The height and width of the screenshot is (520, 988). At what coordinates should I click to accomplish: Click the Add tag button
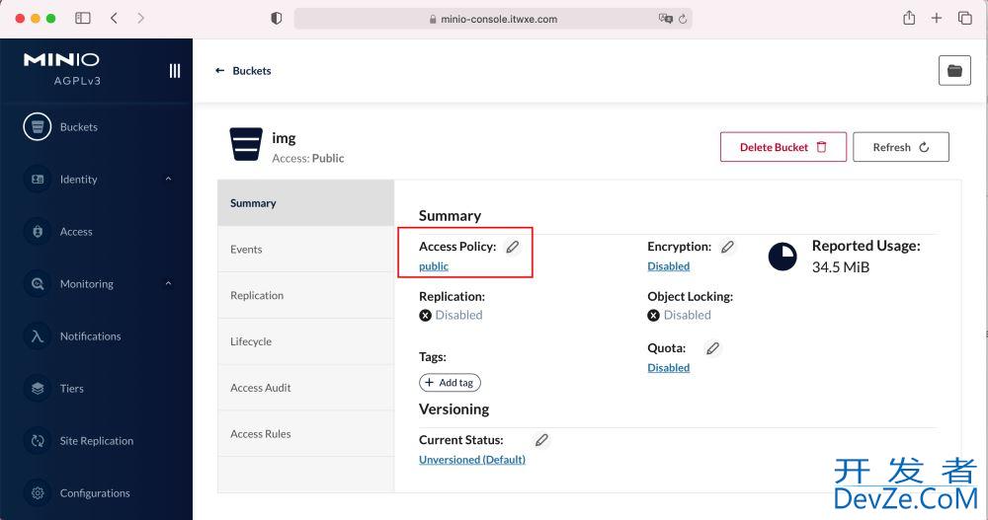pyautogui.click(x=450, y=382)
